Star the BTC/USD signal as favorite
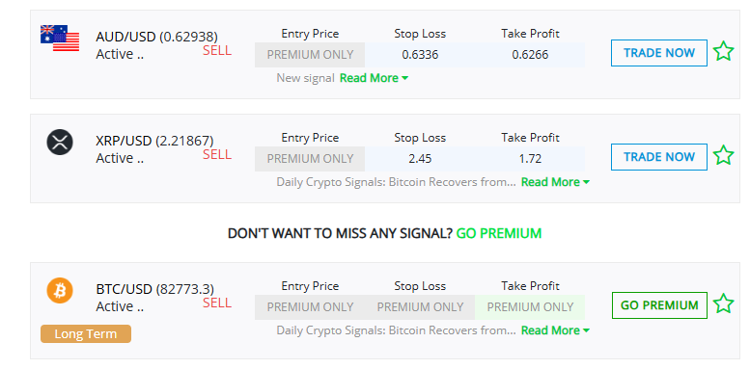 click(723, 304)
